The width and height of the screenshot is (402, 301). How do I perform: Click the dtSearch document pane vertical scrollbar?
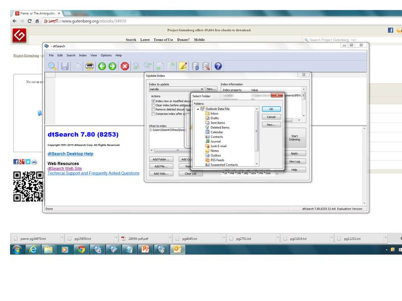click(364, 166)
